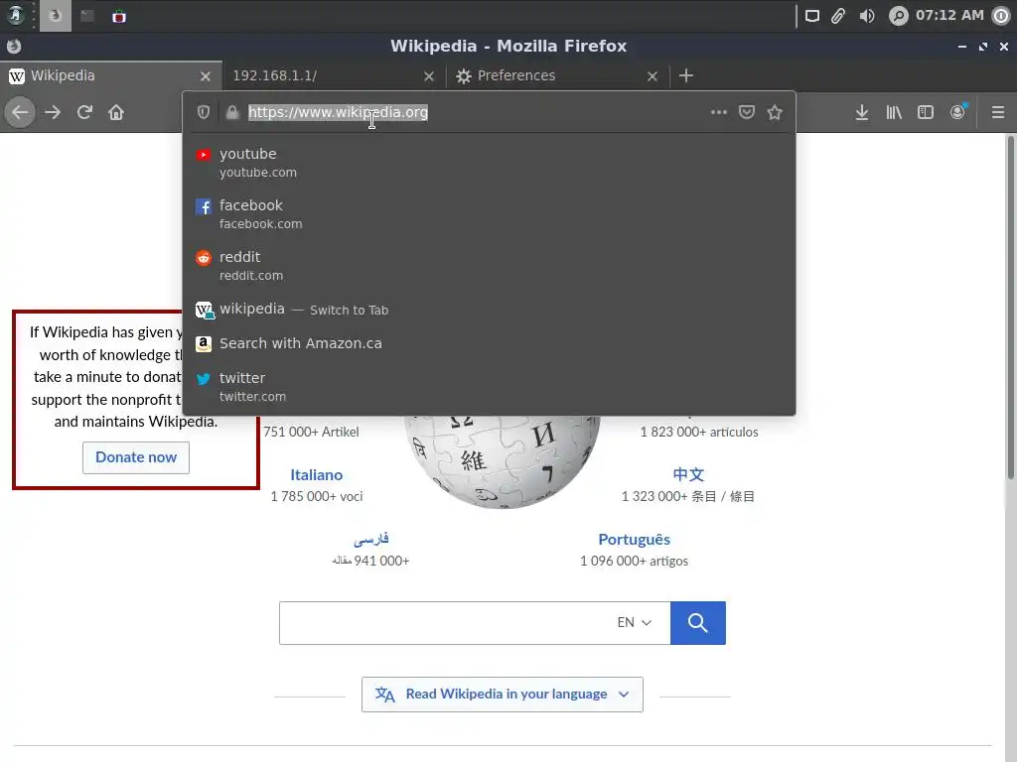
Task: Switch to the 192.168.1.1/ tab
Action: [334, 75]
